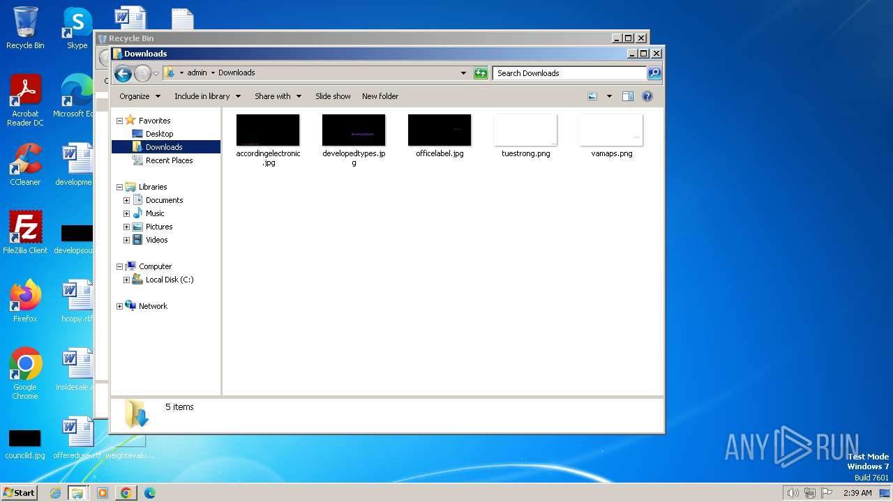Select the FileZilla Client desktop icon

point(25,232)
